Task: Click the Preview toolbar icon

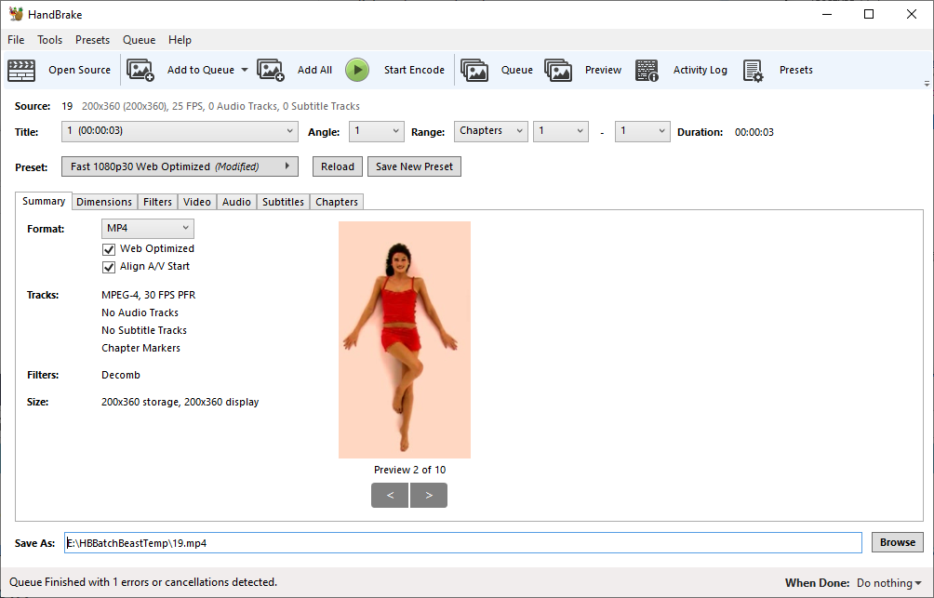Action: coord(558,71)
